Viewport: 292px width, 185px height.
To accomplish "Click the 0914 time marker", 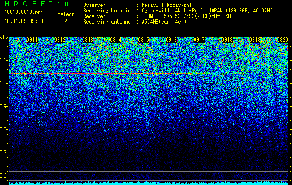I will point(116,40).
